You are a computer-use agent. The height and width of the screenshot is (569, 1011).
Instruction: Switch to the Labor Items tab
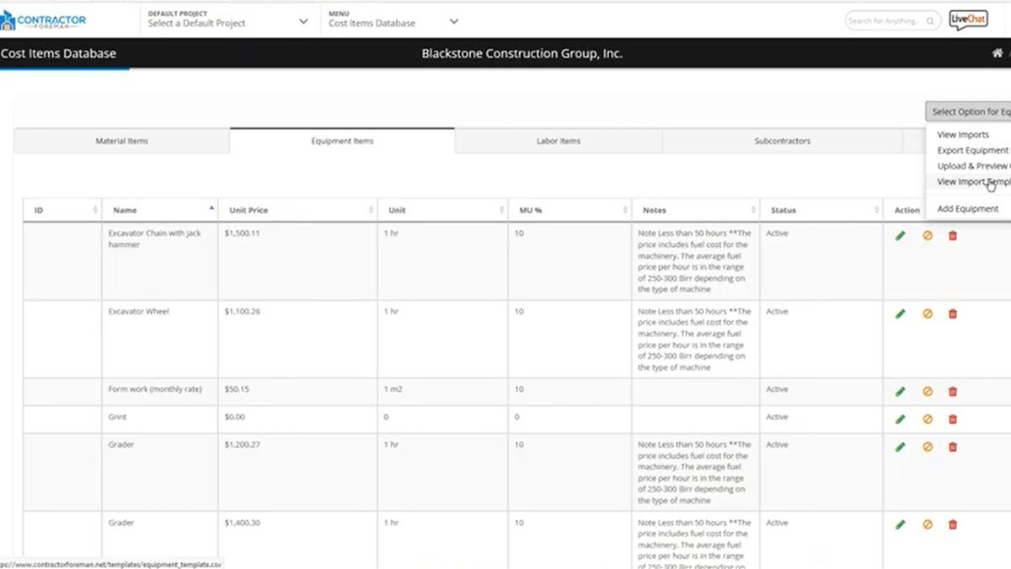[x=557, y=141]
